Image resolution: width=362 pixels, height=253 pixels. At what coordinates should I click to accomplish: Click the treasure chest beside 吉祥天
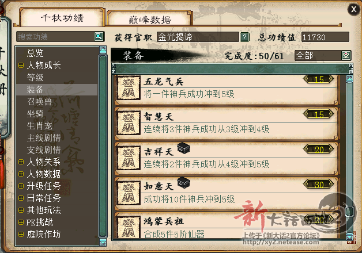tap(183, 148)
